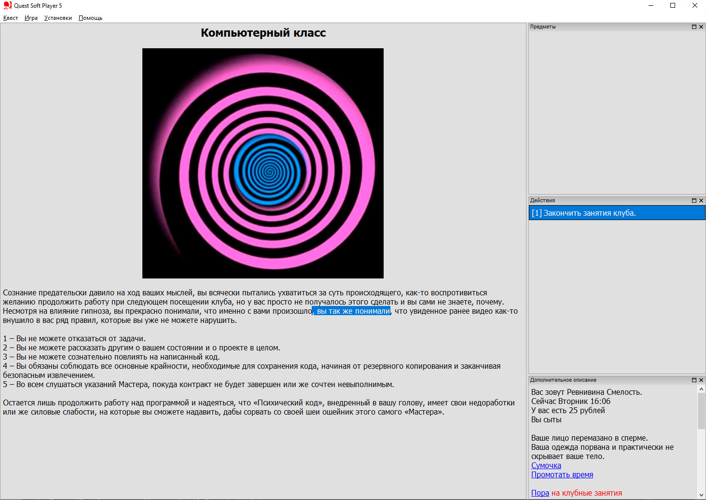Open the Сумочка link
The width and height of the screenshot is (706, 500).
point(546,465)
